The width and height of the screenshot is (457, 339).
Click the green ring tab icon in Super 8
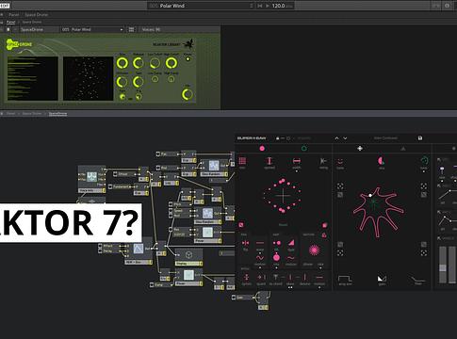(304, 149)
